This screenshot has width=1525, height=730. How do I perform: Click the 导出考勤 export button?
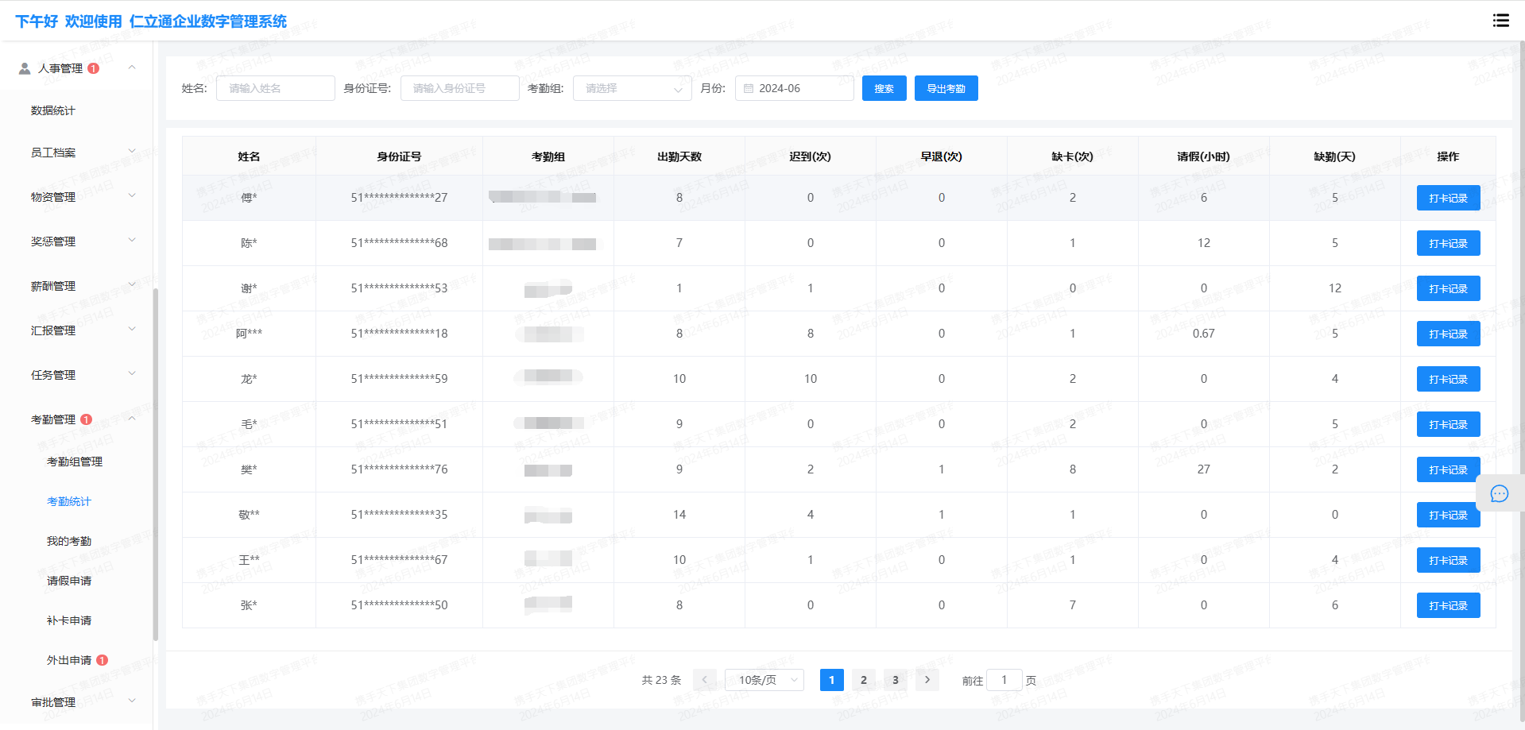coord(946,88)
